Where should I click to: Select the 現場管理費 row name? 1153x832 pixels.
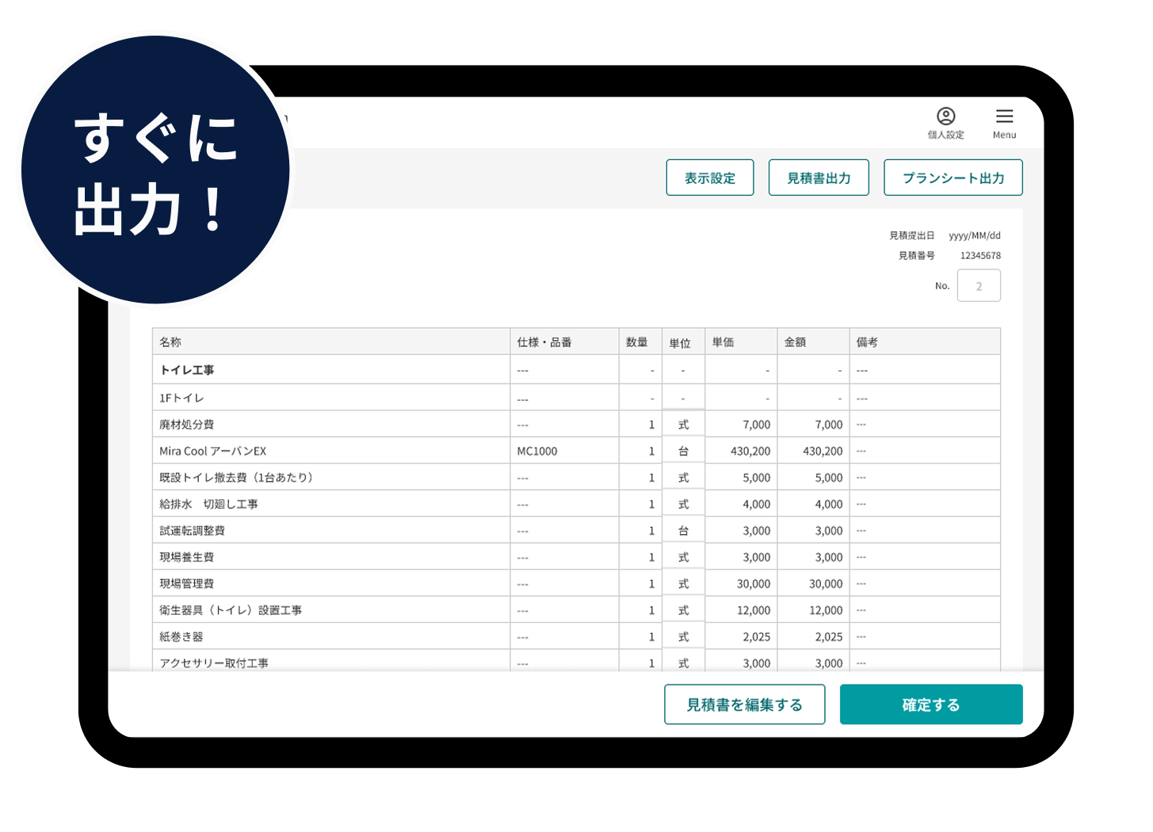187,584
